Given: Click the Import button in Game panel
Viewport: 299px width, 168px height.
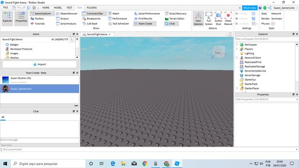Looking at the screenshot, I should click(x=40, y=64).
